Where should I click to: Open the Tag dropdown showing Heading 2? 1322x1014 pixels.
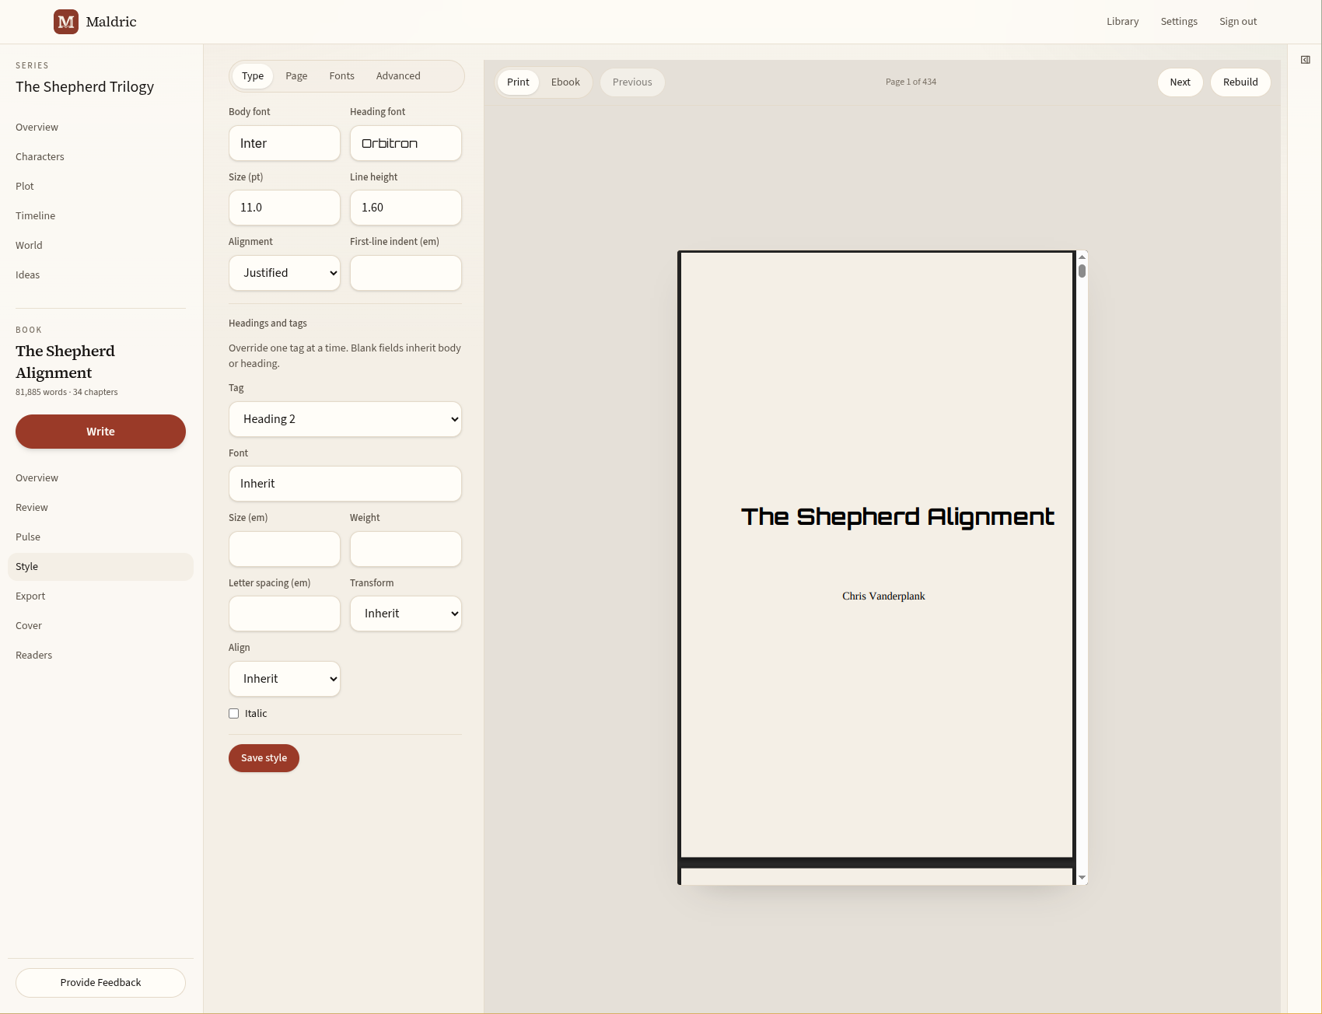tap(345, 419)
